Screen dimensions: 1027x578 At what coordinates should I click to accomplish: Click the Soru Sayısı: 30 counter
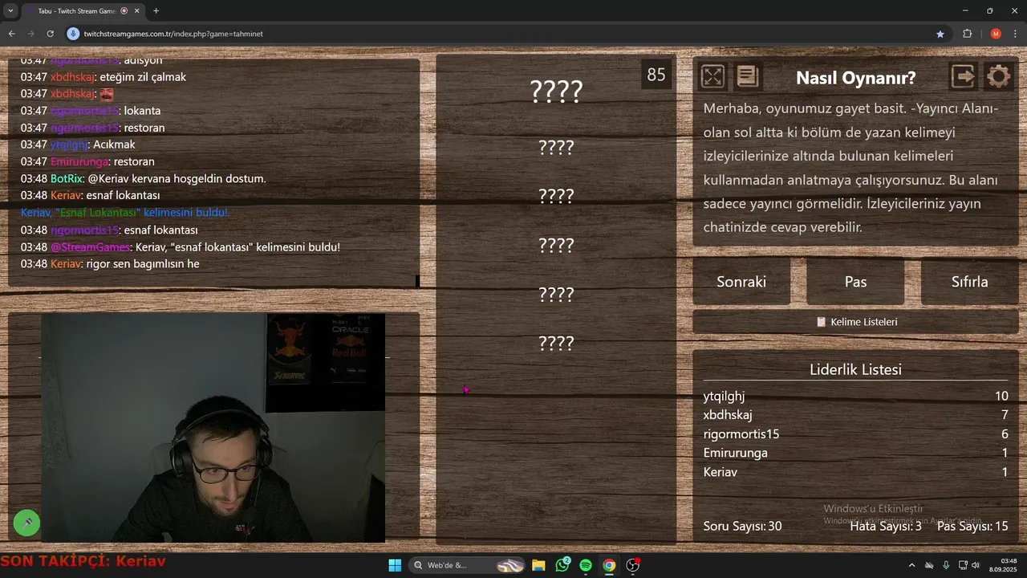tap(742, 527)
